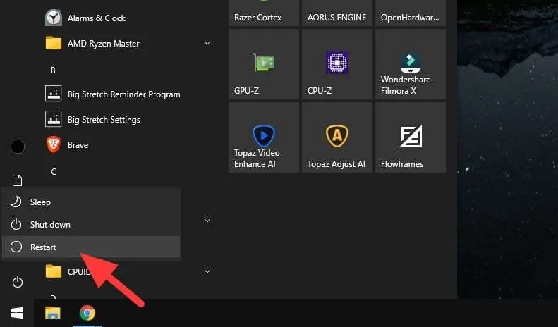Jump to letter C section header
The image size is (558, 327).
[54, 172]
